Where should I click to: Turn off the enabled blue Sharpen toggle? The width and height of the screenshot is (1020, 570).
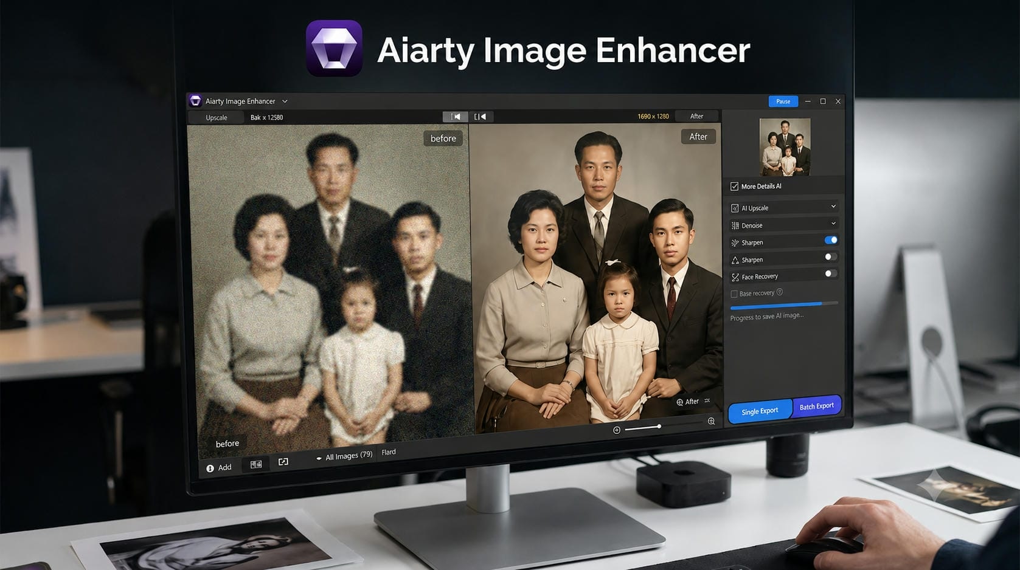coord(831,240)
